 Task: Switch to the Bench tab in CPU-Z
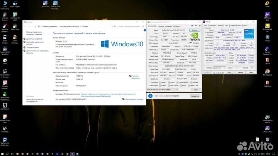(x=239, y=26)
